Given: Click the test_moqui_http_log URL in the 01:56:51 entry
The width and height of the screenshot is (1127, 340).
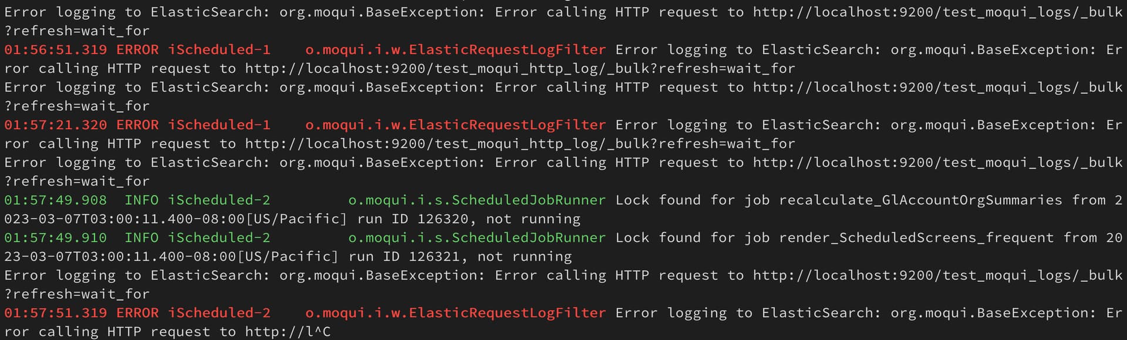Looking at the screenshot, I should pyautogui.click(x=520, y=69).
